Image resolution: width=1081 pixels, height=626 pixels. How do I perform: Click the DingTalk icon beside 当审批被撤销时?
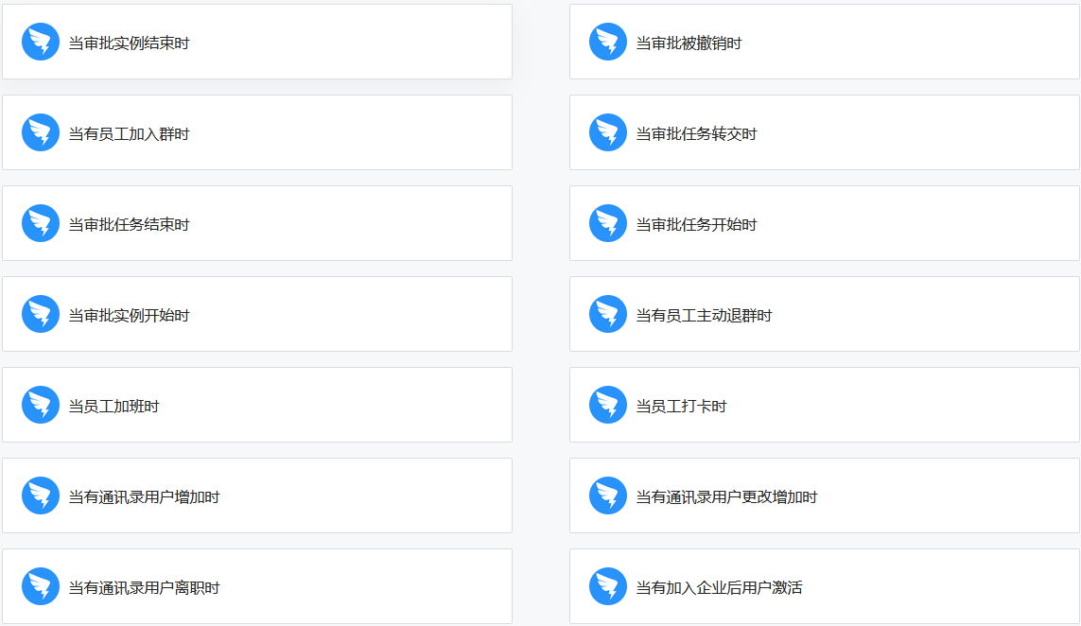[608, 42]
